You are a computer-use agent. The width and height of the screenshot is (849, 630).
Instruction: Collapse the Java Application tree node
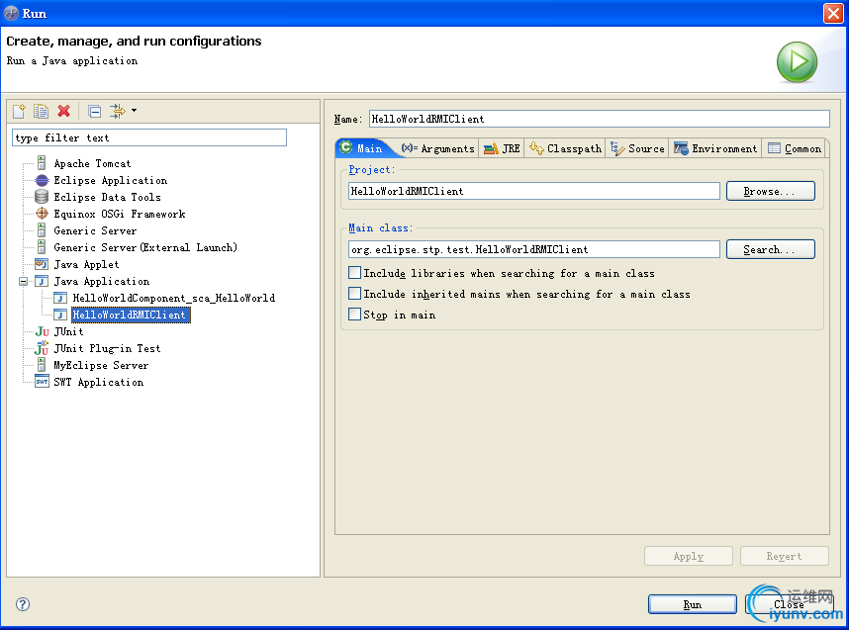coord(23,281)
